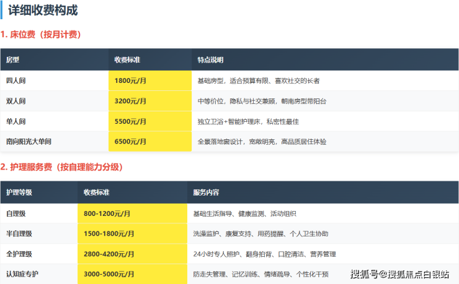Click the 护理等级 column header
This screenshot has height=284, width=459.
[19, 192]
